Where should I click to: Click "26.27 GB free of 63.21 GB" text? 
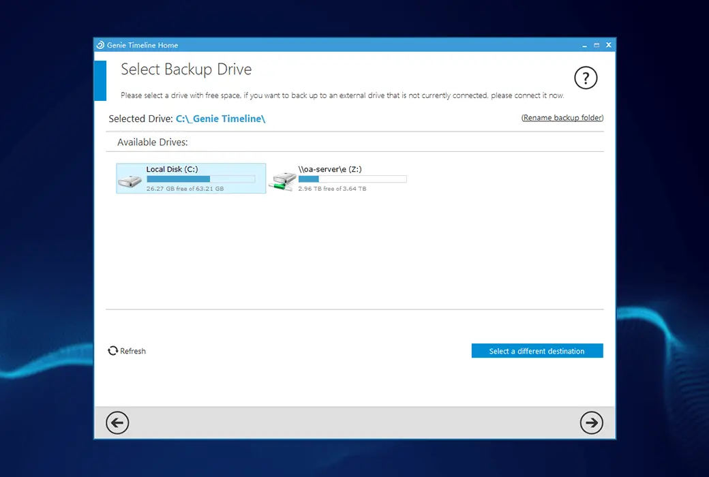coord(185,189)
